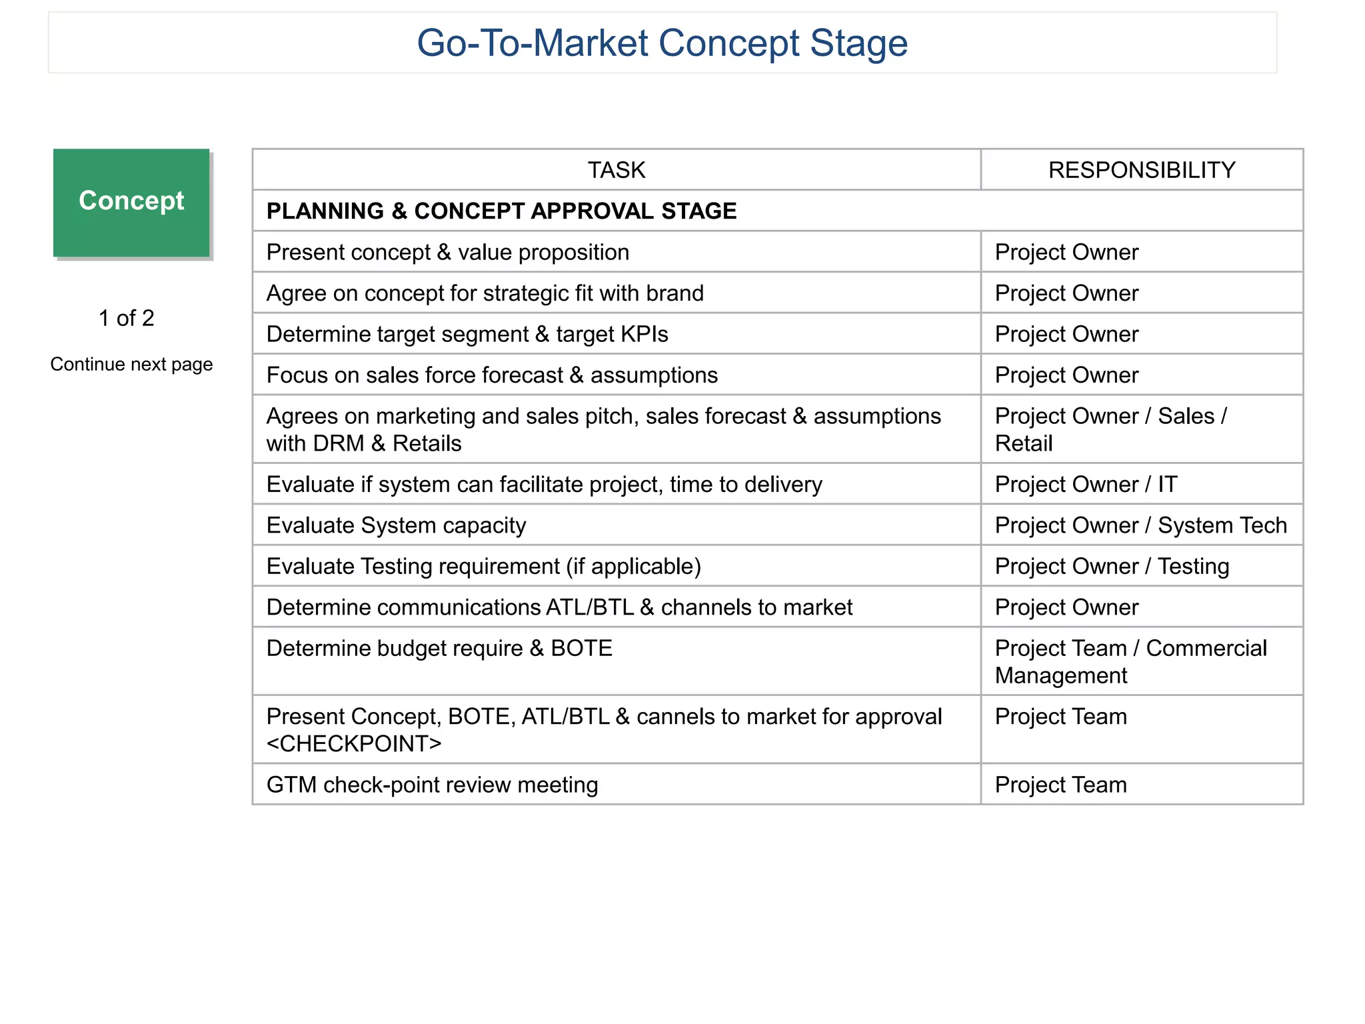Select 'Project Owner / IT' responsibility cell

pyautogui.click(x=1142, y=484)
